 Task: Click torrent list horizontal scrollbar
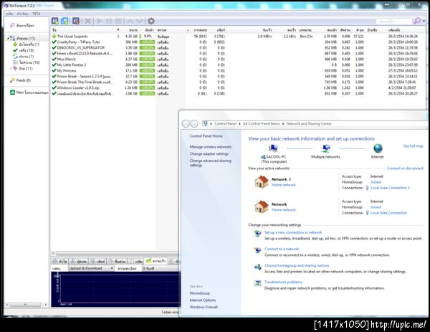pyautogui.click(x=115, y=253)
